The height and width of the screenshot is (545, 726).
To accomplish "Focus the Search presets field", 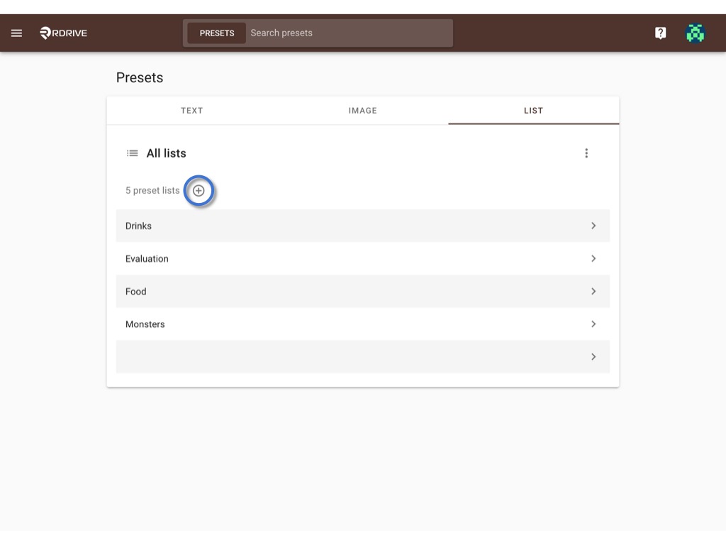I will (x=349, y=33).
